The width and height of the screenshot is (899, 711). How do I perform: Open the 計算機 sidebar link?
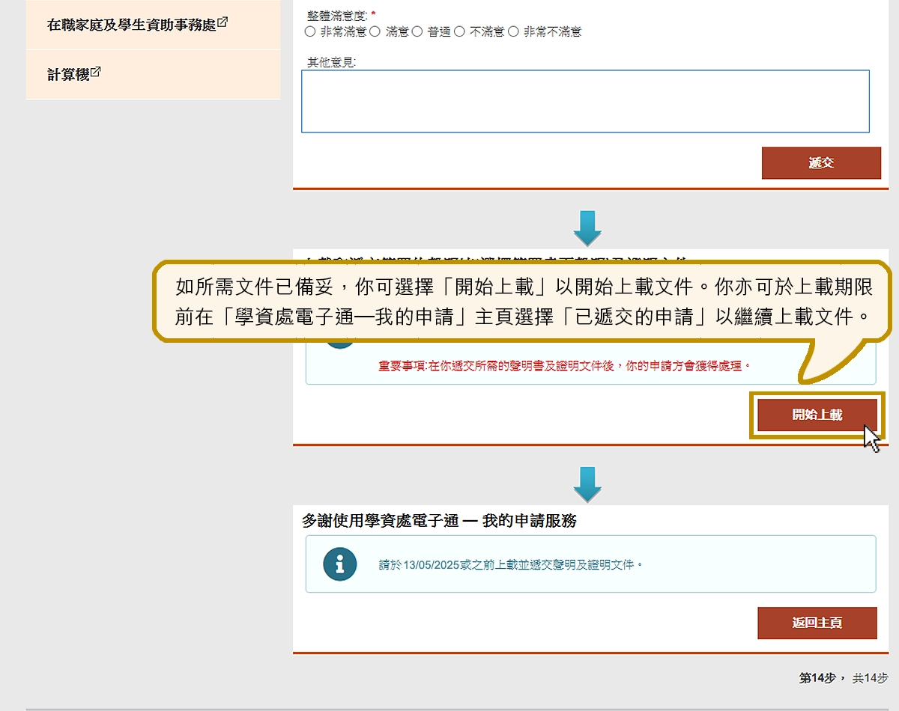pyautogui.click(x=68, y=74)
